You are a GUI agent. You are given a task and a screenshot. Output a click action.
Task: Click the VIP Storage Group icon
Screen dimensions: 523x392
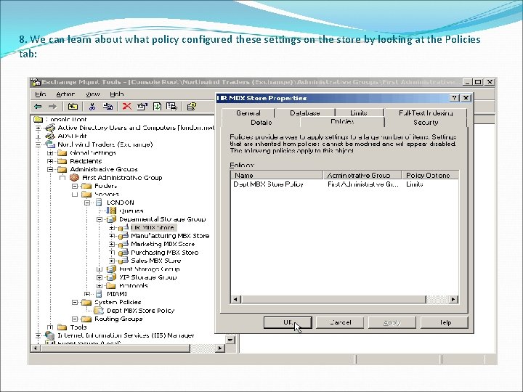[x=111, y=277]
